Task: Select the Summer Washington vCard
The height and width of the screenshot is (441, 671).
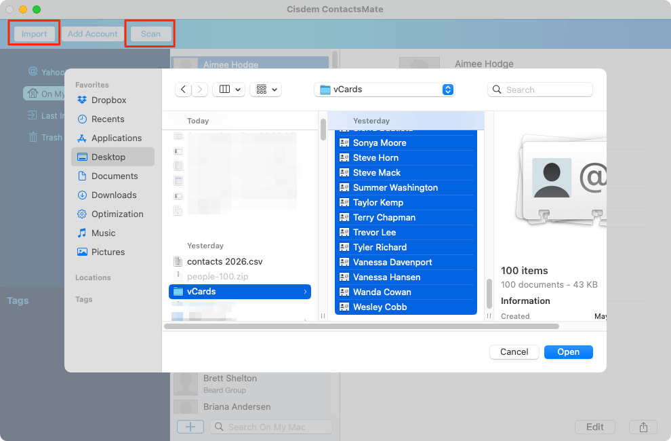Action: click(406, 188)
